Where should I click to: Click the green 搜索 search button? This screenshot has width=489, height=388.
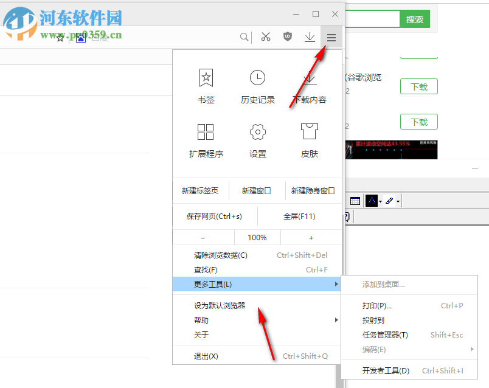414,19
